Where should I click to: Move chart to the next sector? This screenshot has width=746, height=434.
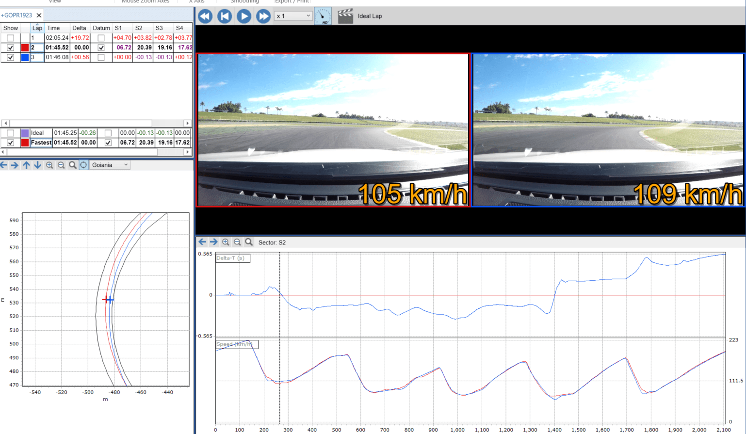213,242
